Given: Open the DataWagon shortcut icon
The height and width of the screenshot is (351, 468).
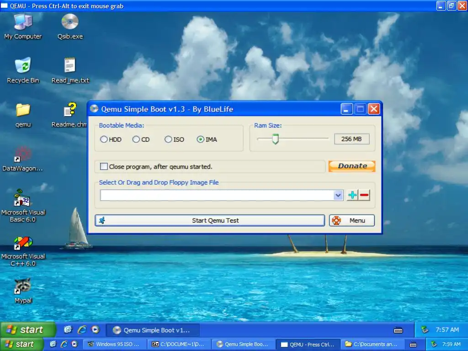Looking at the screenshot, I should point(22,159).
